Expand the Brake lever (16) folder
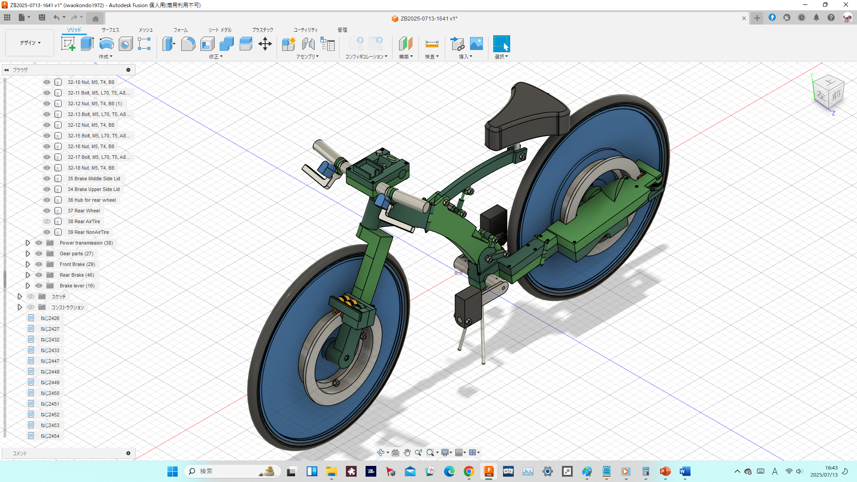 [28, 286]
